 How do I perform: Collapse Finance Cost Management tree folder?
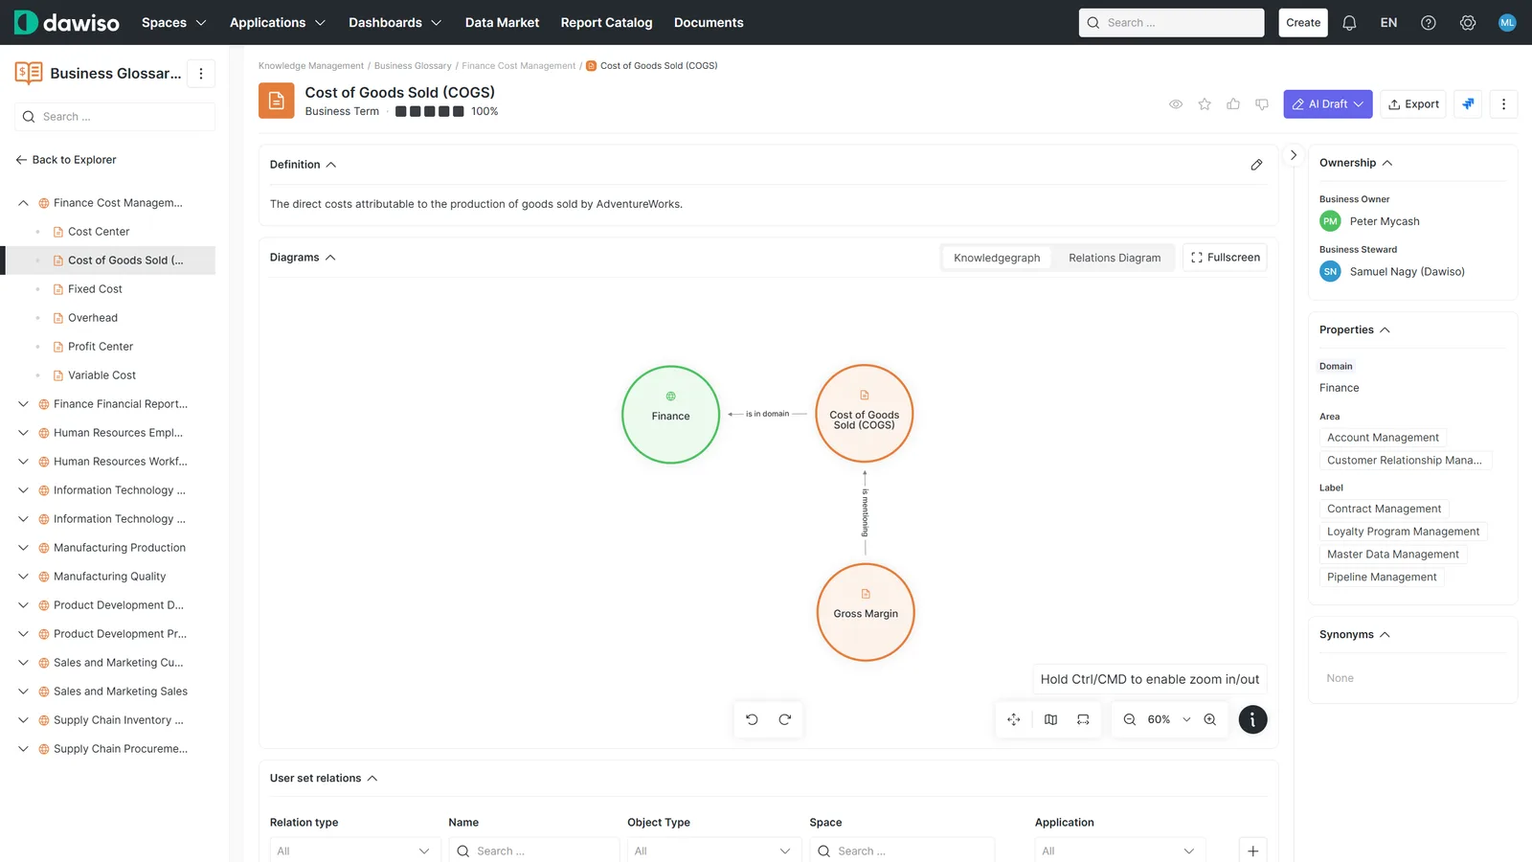click(24, 203)
